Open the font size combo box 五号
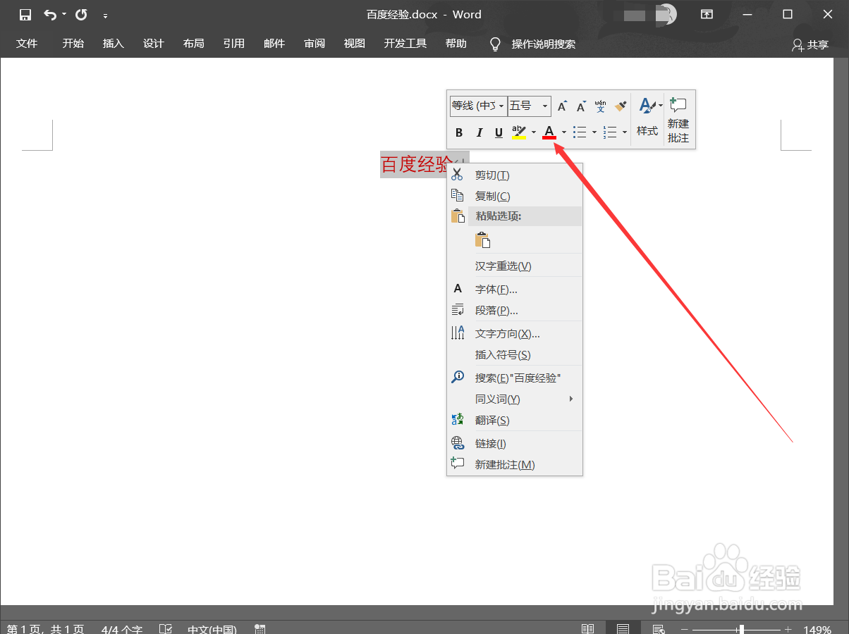This screenshot has width=849, height=634. pos(530,106)
